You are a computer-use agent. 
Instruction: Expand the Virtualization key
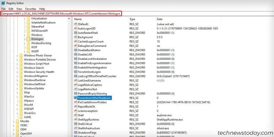(25, 18)
